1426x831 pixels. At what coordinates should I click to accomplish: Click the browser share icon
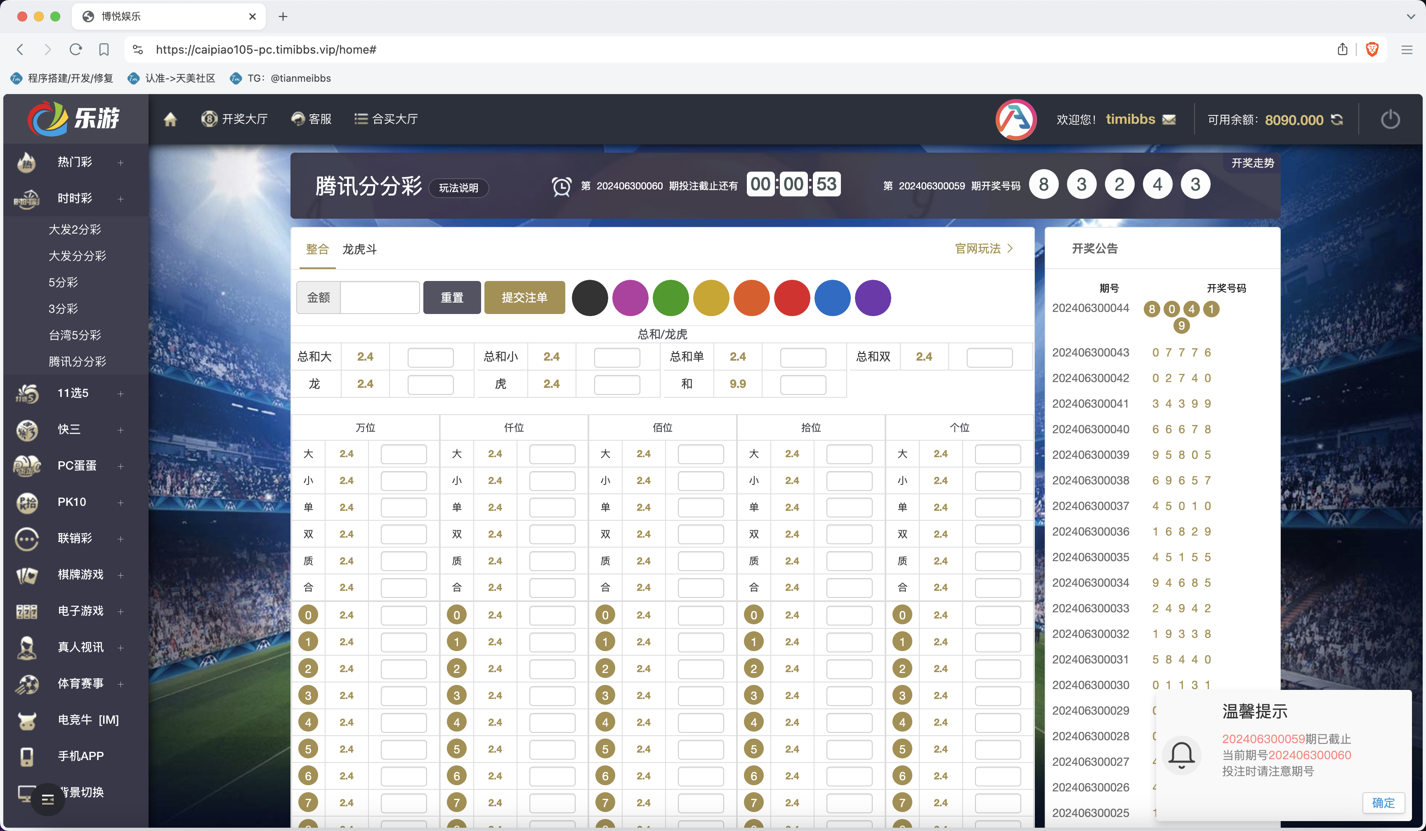click(x=1342, y=49)
